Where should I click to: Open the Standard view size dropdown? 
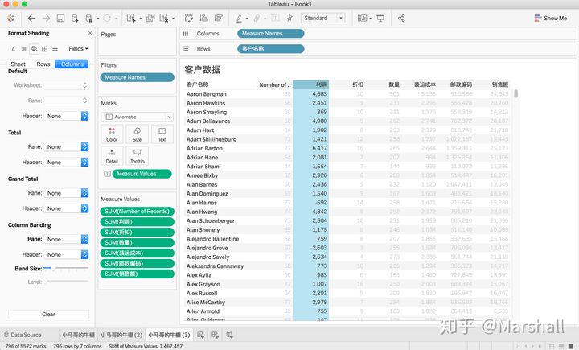(323, 19)
